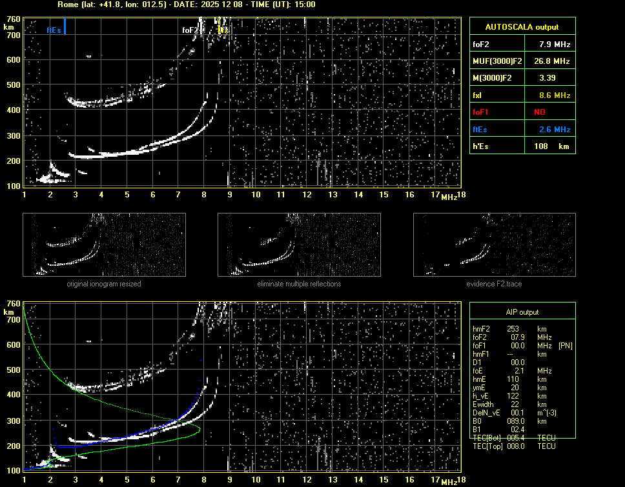Open the original ionogram resized thumbnail
This screenshot has height=487, width=625.
click(104, 245)
